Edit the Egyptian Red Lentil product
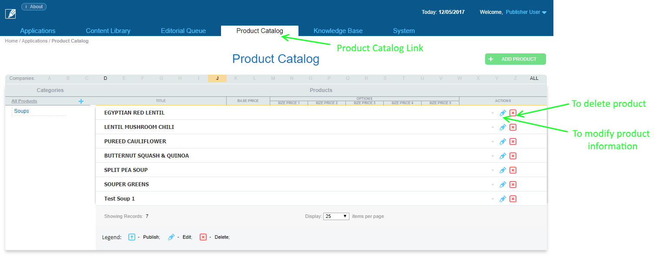 click(x=503, y=113)
